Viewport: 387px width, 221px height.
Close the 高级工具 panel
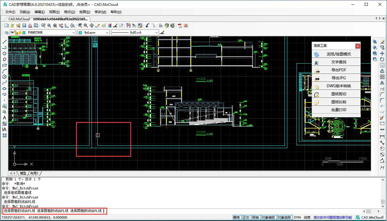(x=358, y=46)
